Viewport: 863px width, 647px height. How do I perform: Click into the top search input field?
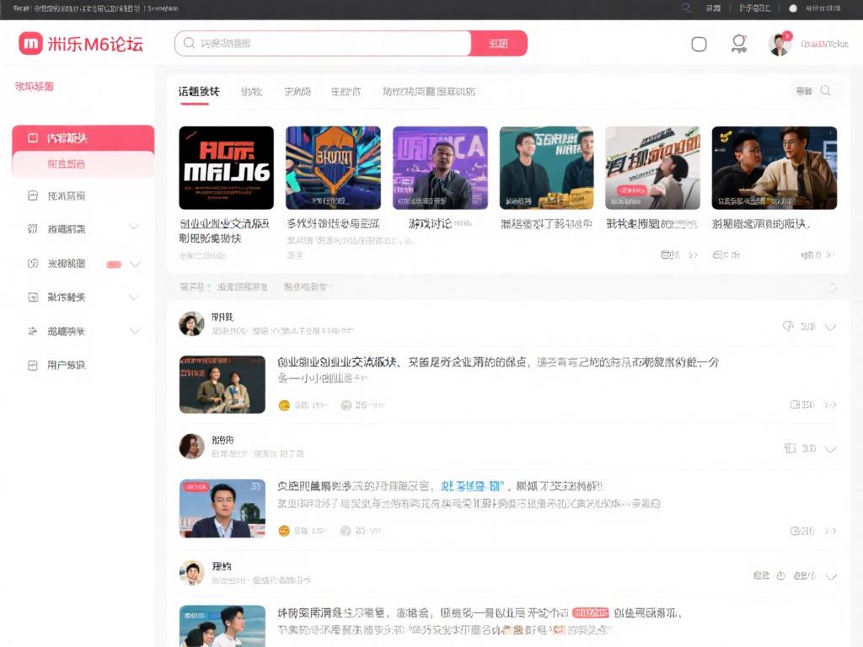coord(320,42)
